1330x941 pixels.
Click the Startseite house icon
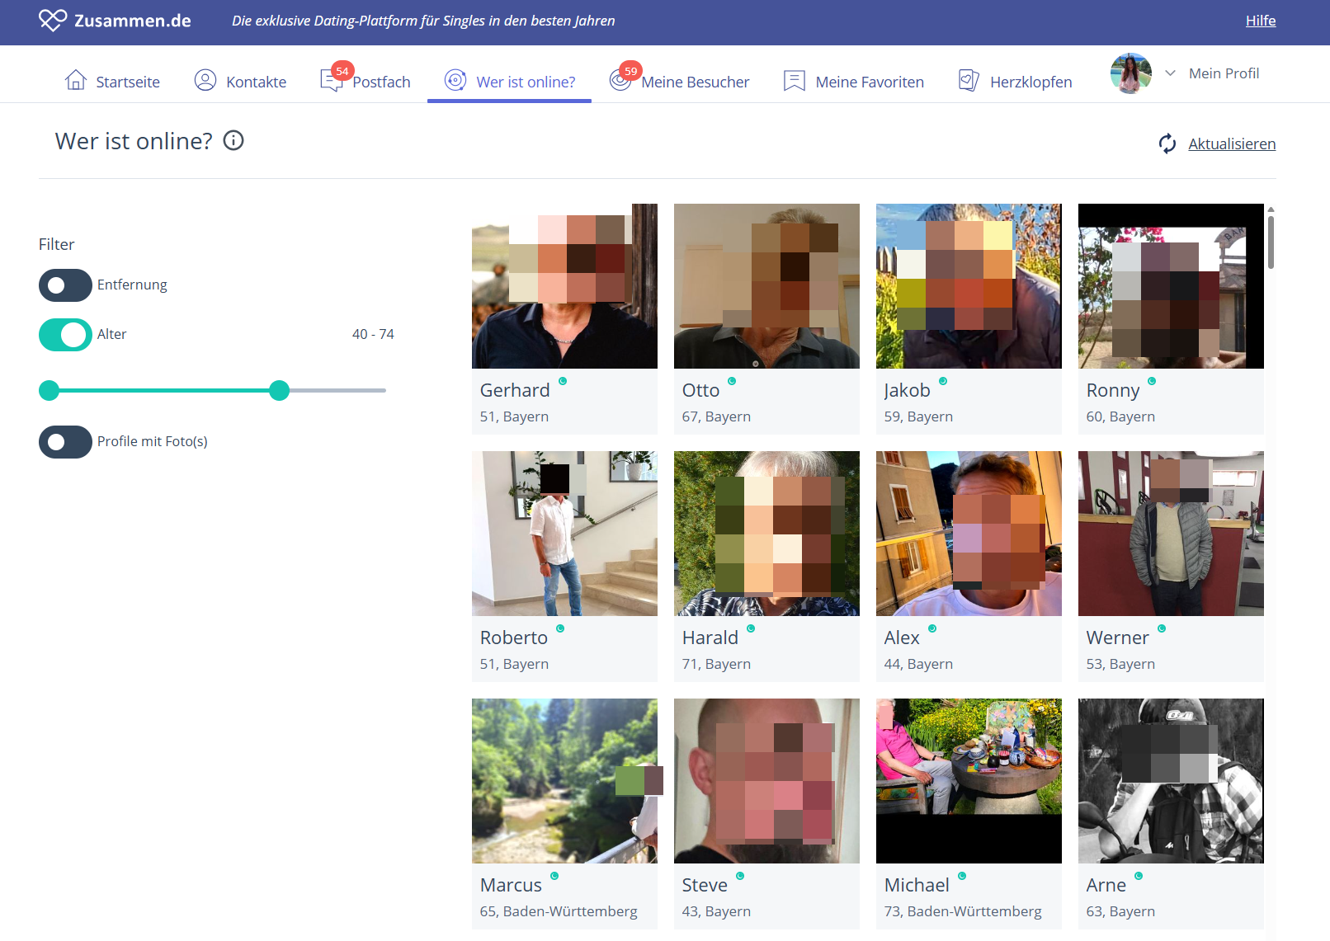(x=76, y=80)
